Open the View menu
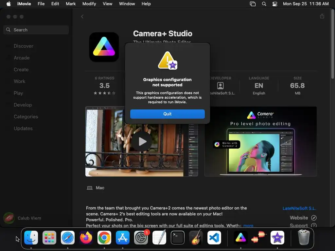The image size is (335, 251). coord(107,4)
